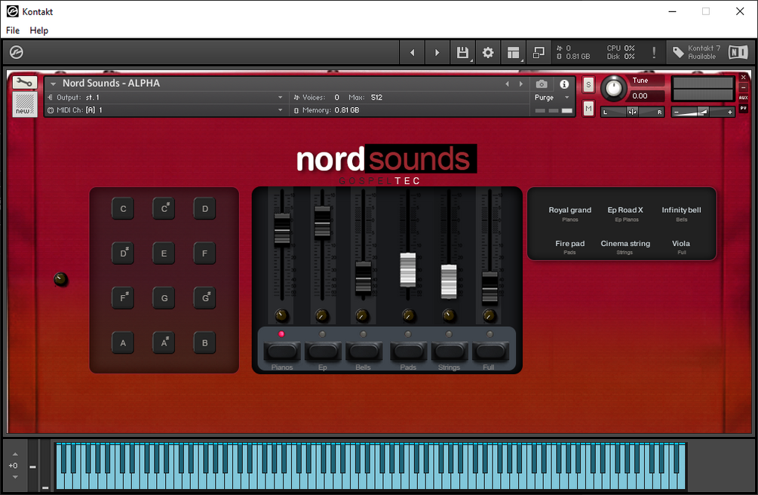Solo the instrument with the S button
Image resolution: width=758 pixels, height=495 pixels.
tap(588, 85)
